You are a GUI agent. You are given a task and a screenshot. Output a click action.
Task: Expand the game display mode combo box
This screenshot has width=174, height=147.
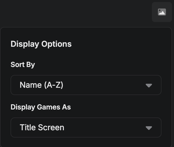(86, 127)
